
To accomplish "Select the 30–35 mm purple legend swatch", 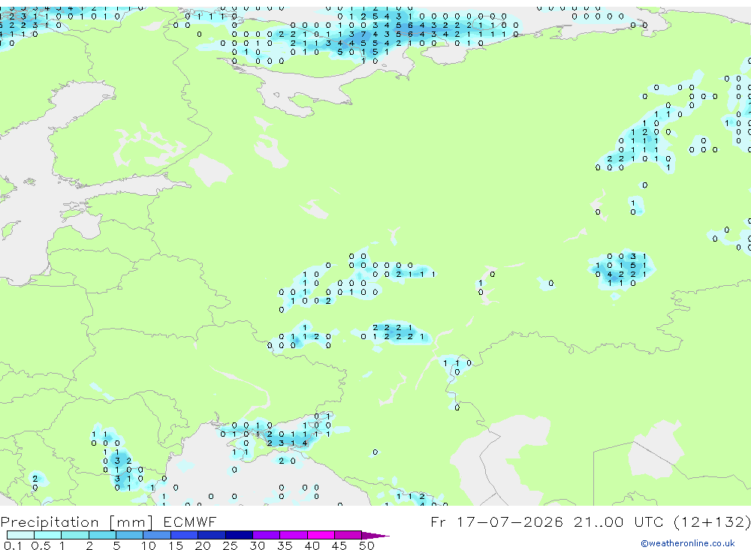I will coord(267,535).
